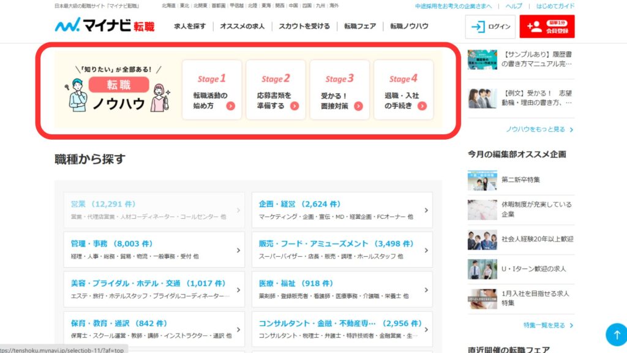Viewport: 627px width, 353px height.
Task: Open the 転職フェア menu item
Action: tap(360, 26)
